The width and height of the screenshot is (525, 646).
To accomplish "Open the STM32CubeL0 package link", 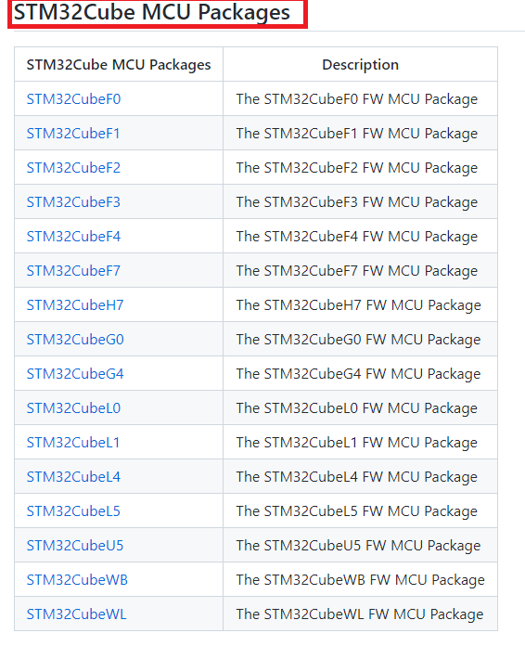I will coord(73,408).
